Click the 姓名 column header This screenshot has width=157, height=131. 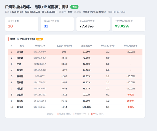[x=22, y=46]
